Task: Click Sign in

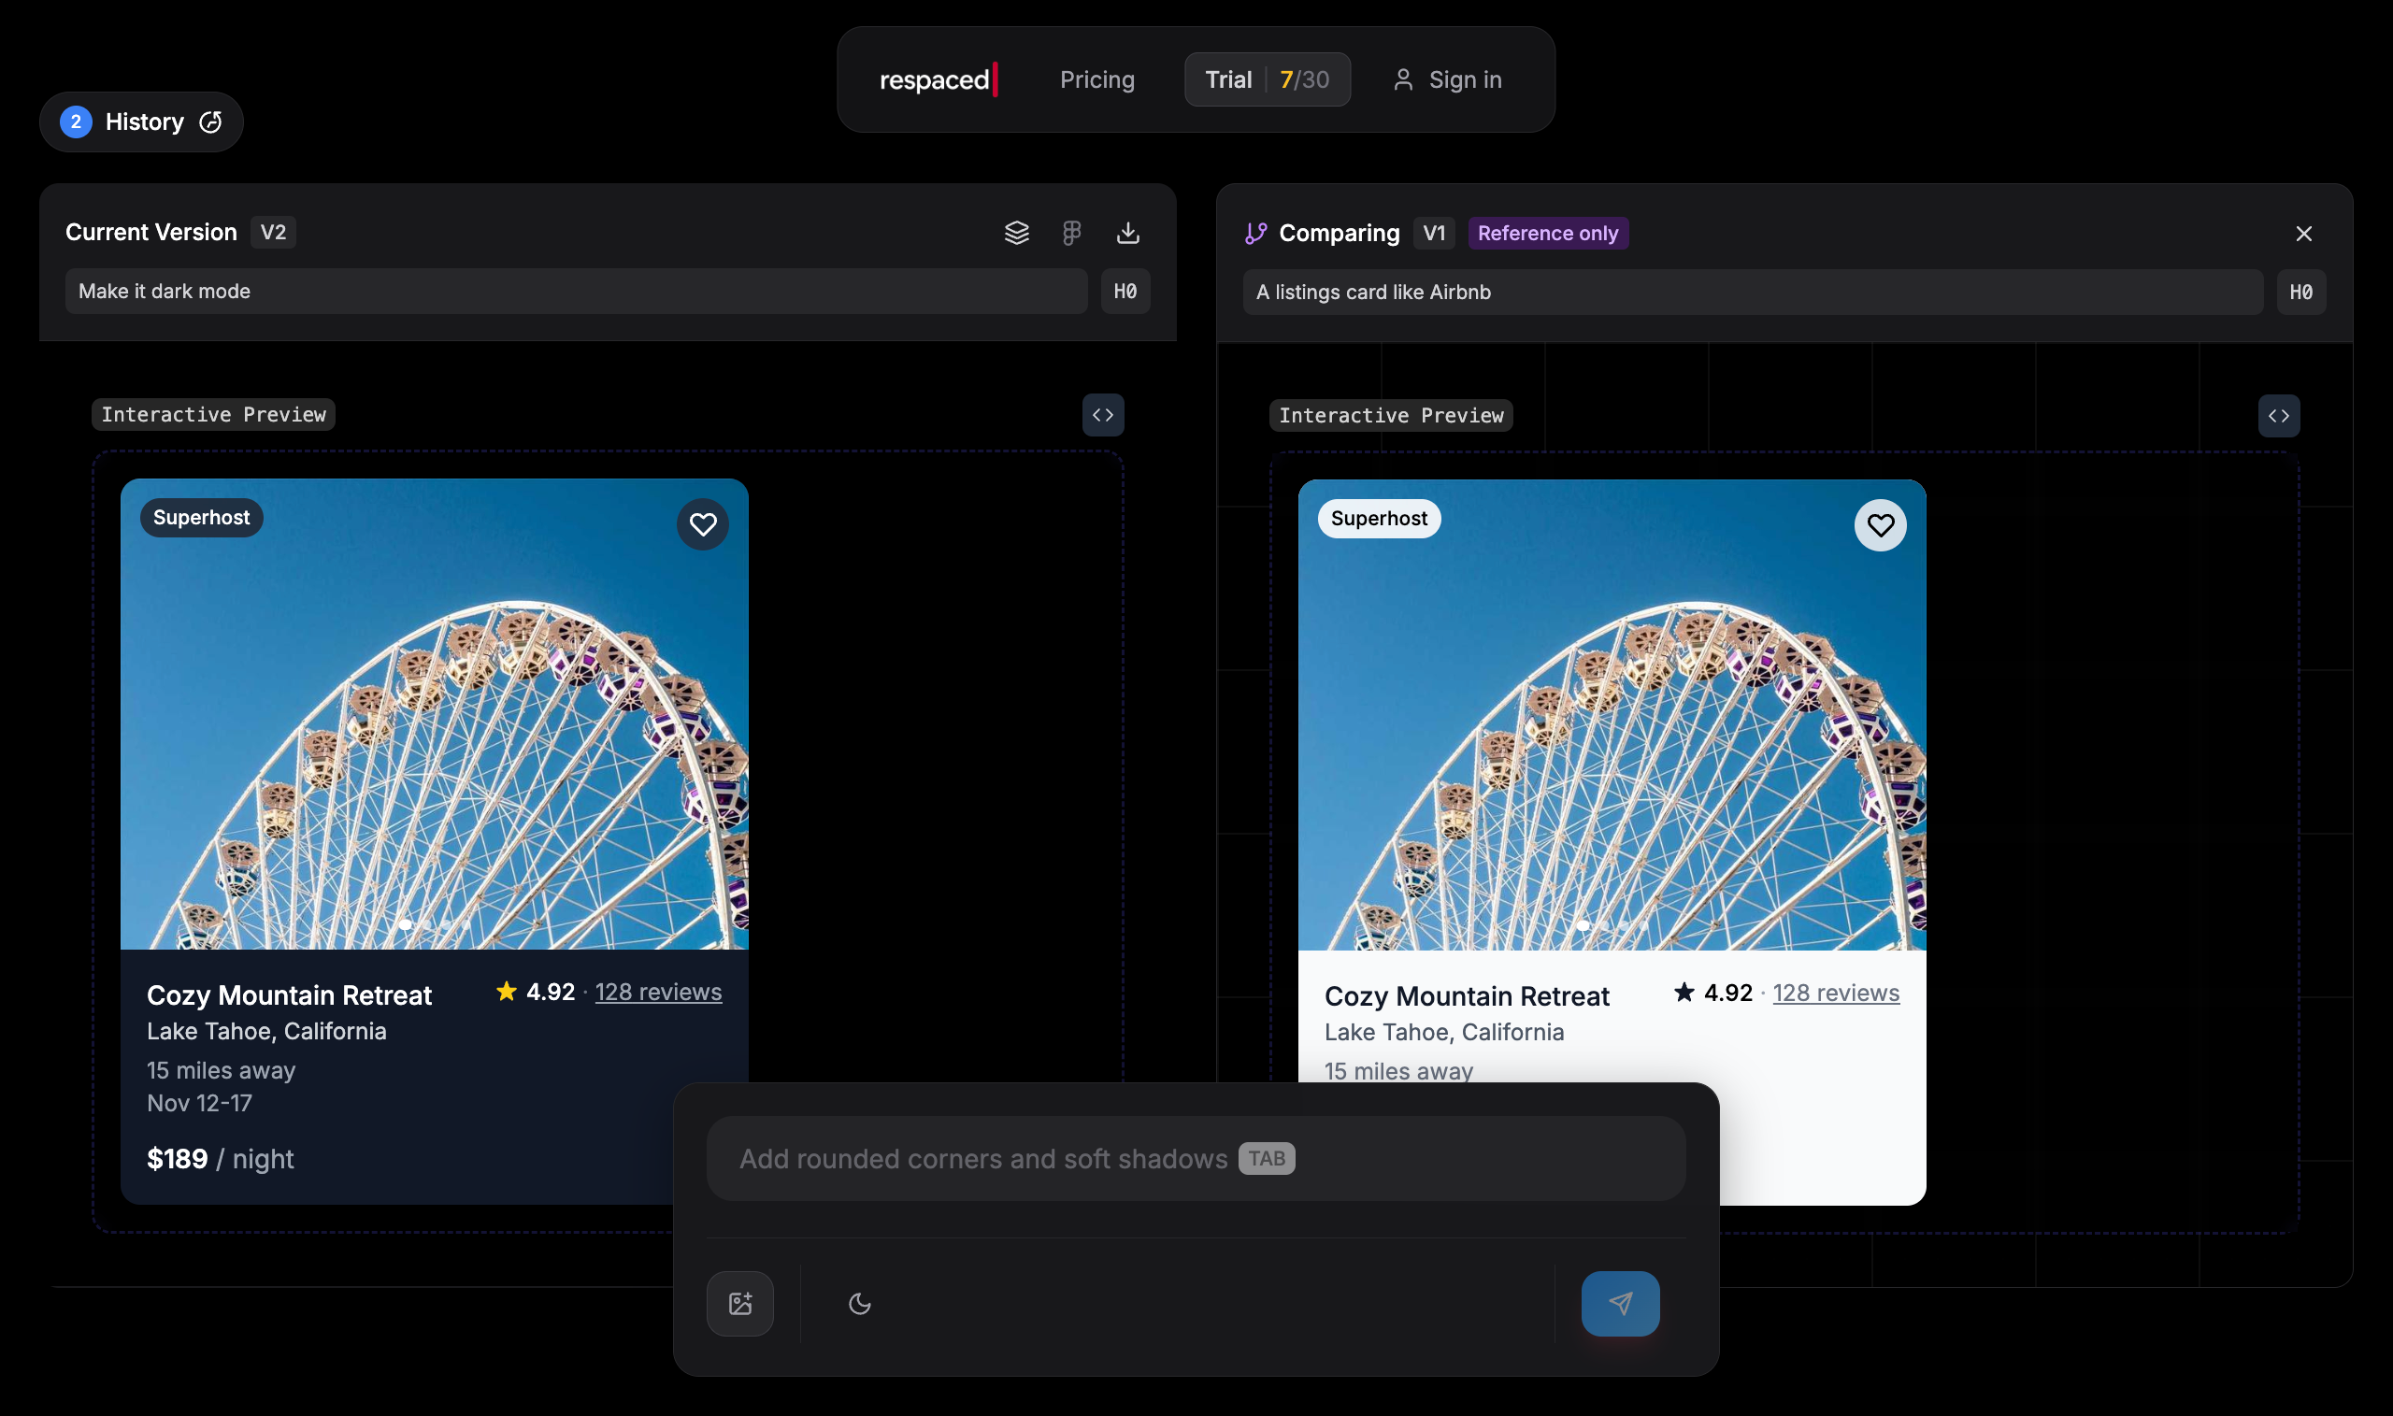Action: click(x=1447, y=80)
